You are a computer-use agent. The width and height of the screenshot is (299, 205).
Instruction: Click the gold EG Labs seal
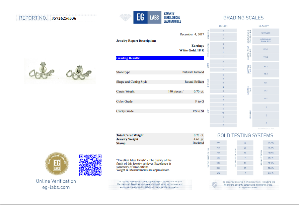pos(57,163)
